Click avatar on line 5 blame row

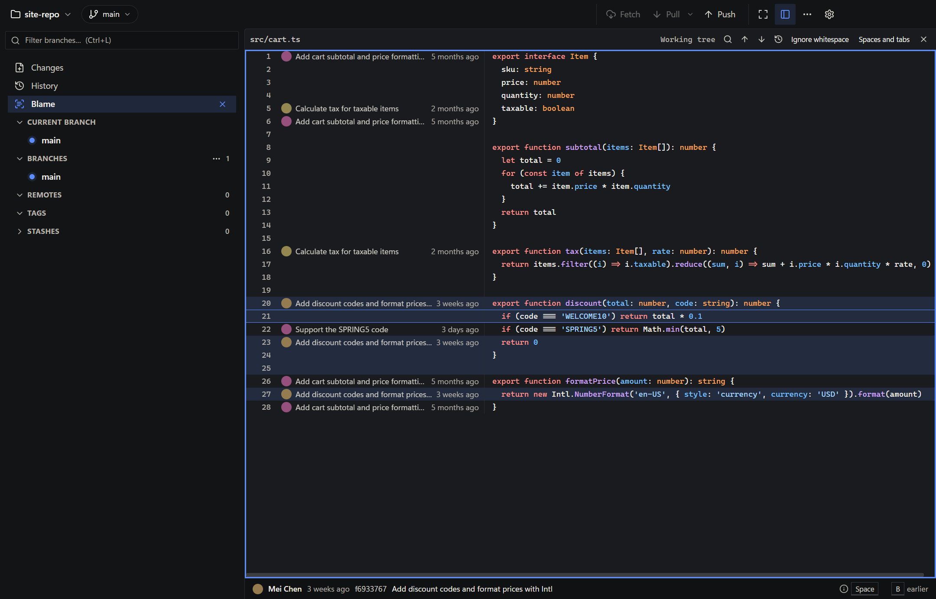pyautogui.click(x=286, y=108)
